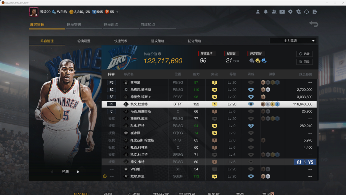The height and width of the screenshot is (195, 346).
Task: Open the profile person icon in top bar
Action: pos(258,12)
